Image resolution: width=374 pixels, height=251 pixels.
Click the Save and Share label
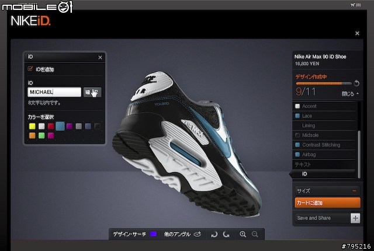(x=314, y=218)
